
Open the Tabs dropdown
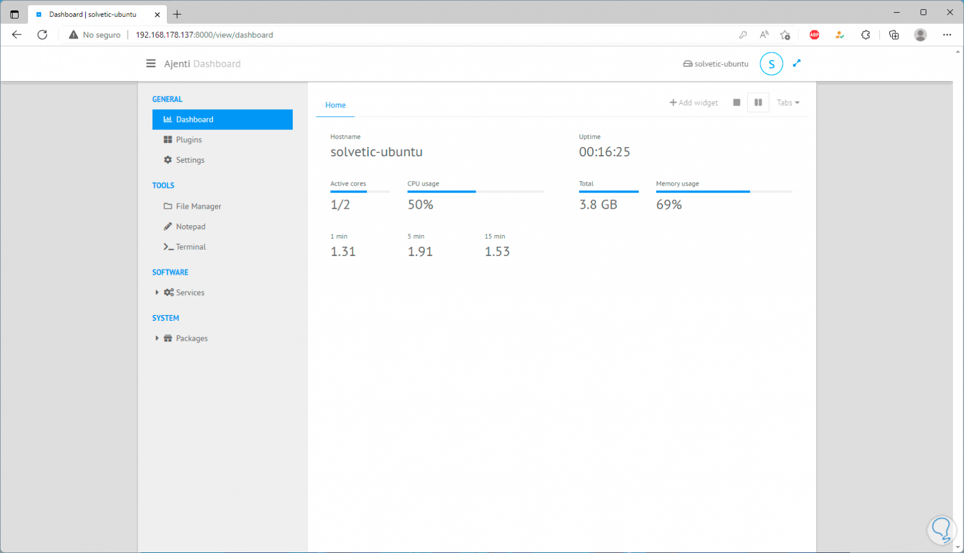(x=788, y=103)
